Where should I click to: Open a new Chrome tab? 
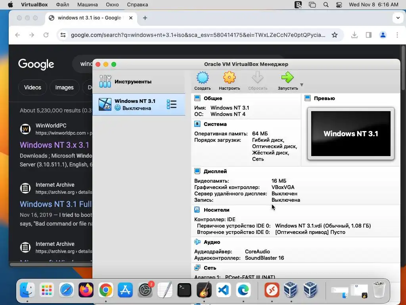[145, 18]
